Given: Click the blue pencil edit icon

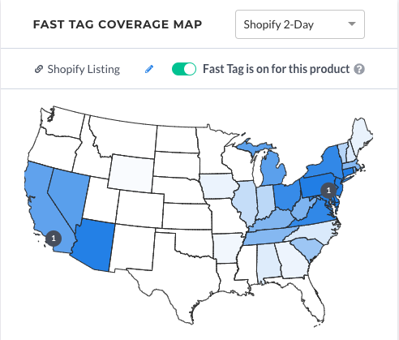Looking at the screenshot, I should point(149,69).
